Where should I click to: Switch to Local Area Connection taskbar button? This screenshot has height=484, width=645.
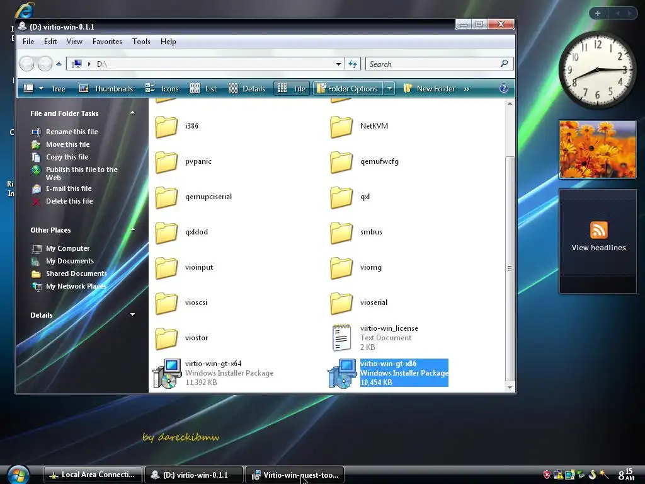click(x=93, y=475)
